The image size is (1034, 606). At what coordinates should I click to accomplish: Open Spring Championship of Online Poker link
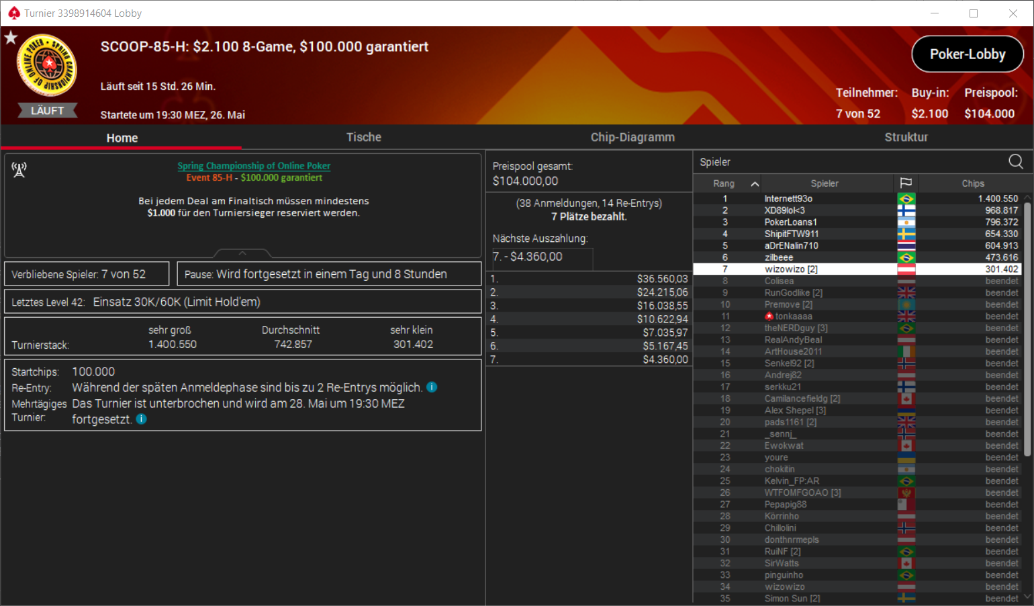point(254,166)
